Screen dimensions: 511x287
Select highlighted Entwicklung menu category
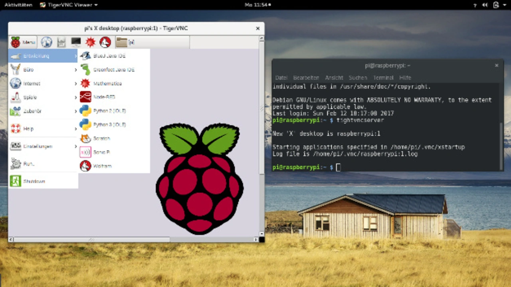[43, 56]
